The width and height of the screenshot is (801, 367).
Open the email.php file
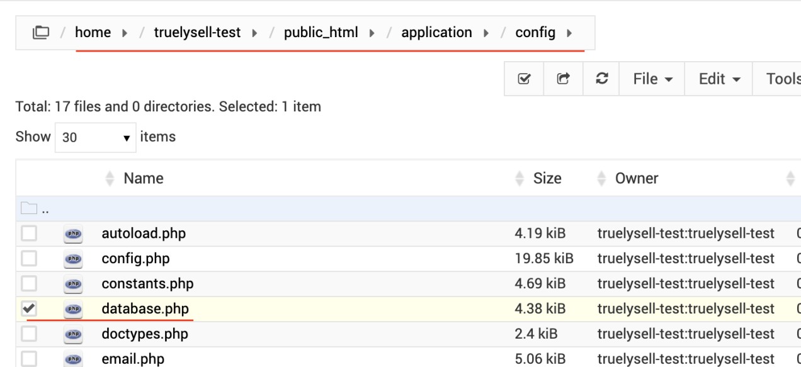(133, 359)
